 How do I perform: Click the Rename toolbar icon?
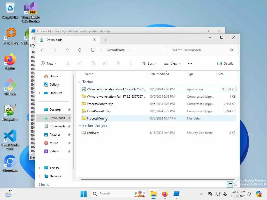pyautogui.click(x=105, y=64)
